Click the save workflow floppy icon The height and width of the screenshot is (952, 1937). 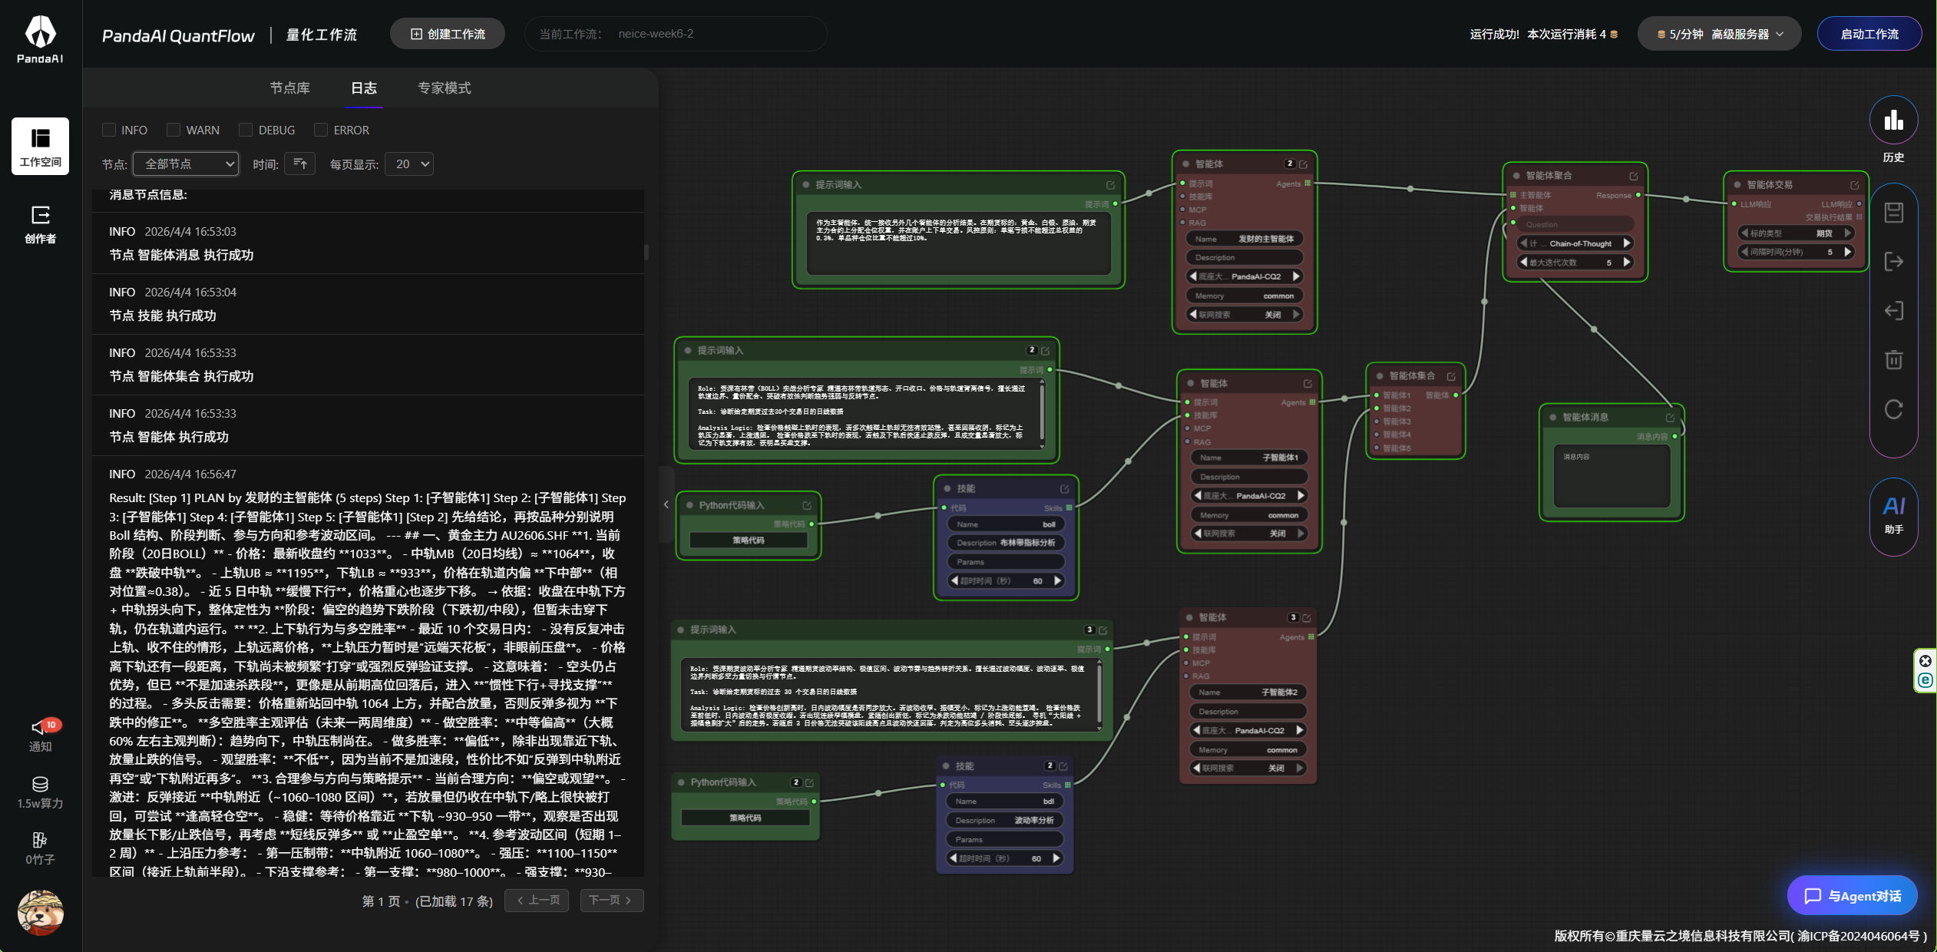[1893, 213]
